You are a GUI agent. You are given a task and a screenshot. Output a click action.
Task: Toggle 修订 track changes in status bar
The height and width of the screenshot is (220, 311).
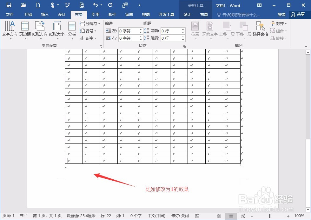pyautogui.click(x=180, y=216)
